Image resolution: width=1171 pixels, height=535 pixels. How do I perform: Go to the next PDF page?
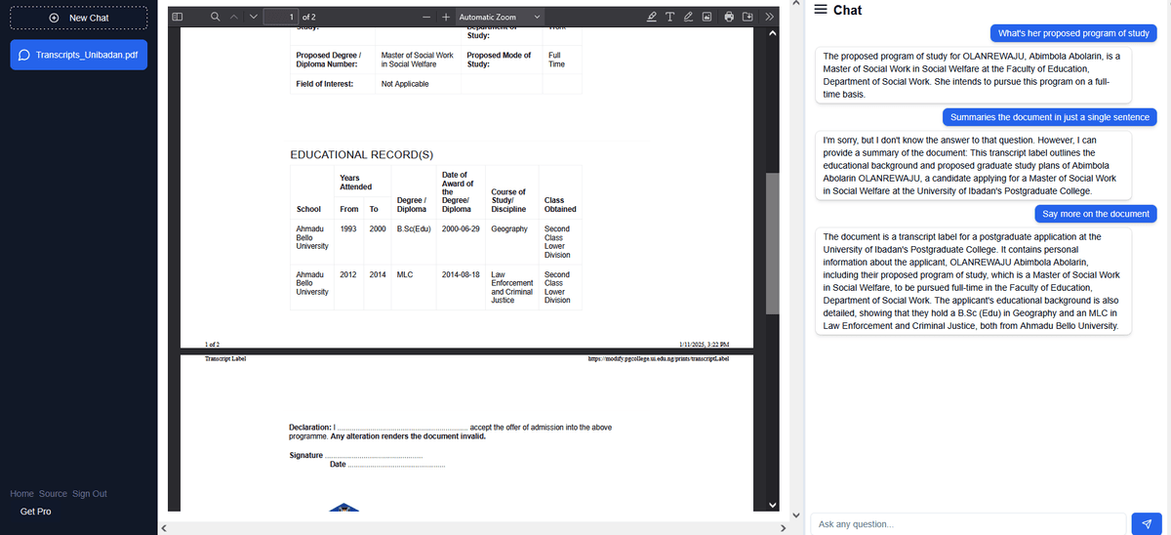[x=254, y=18]
